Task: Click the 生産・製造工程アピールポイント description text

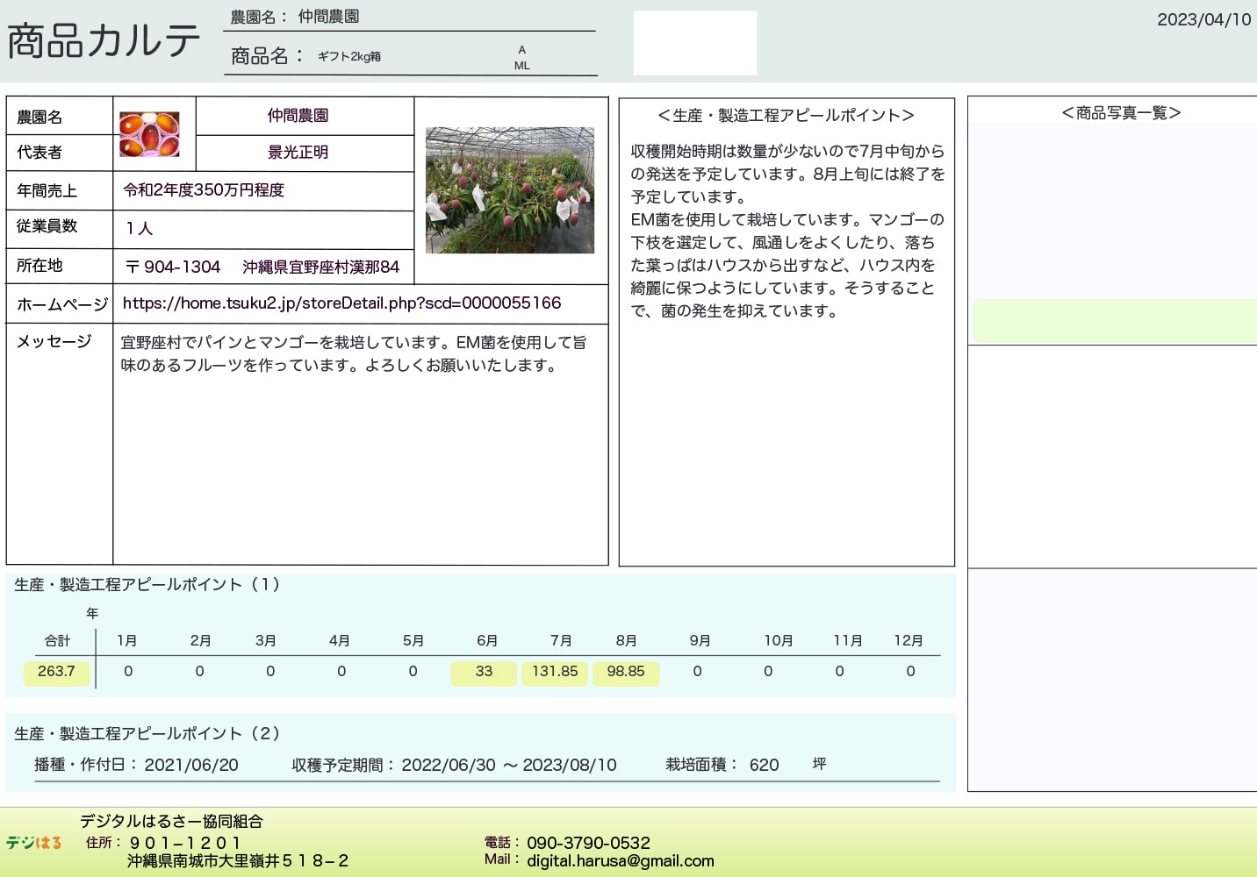Action: tap(787, 231)
